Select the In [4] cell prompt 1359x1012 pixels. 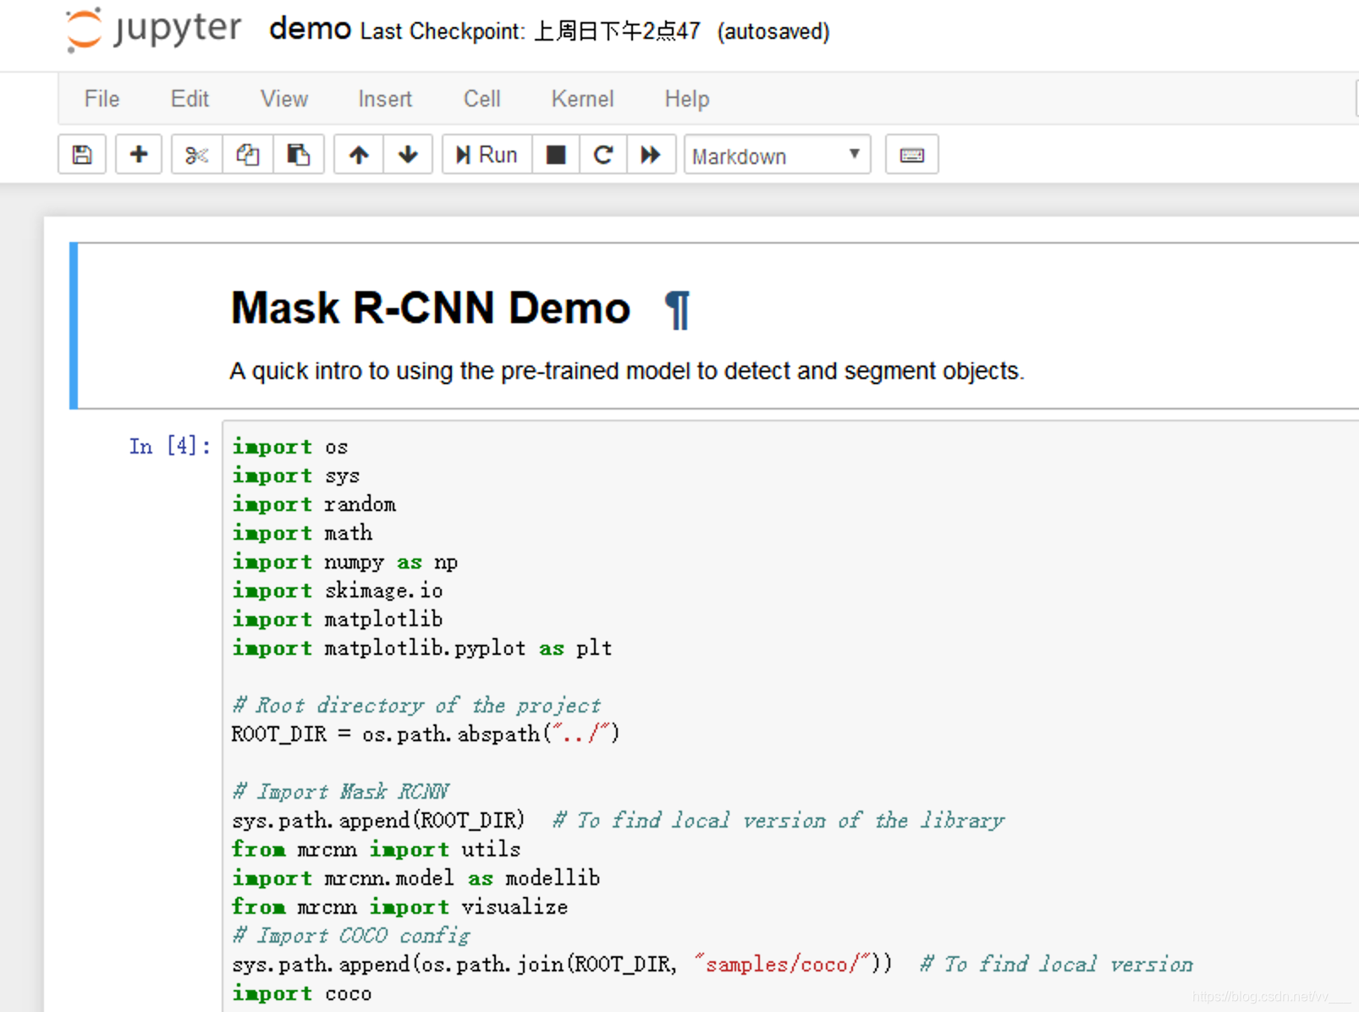pyautogui.click(x=169, y=446)
